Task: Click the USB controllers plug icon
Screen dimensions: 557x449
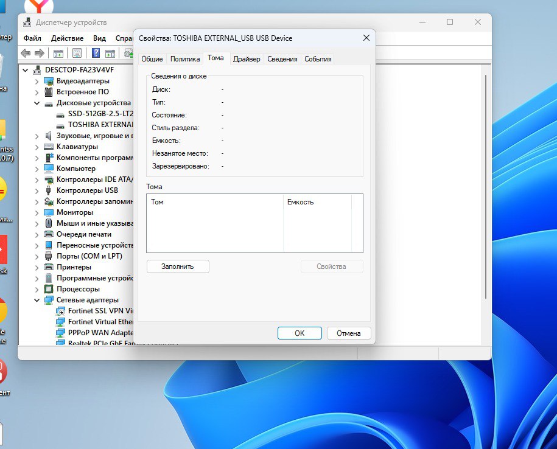Action: pyautogui.click(x=49, y=190)
